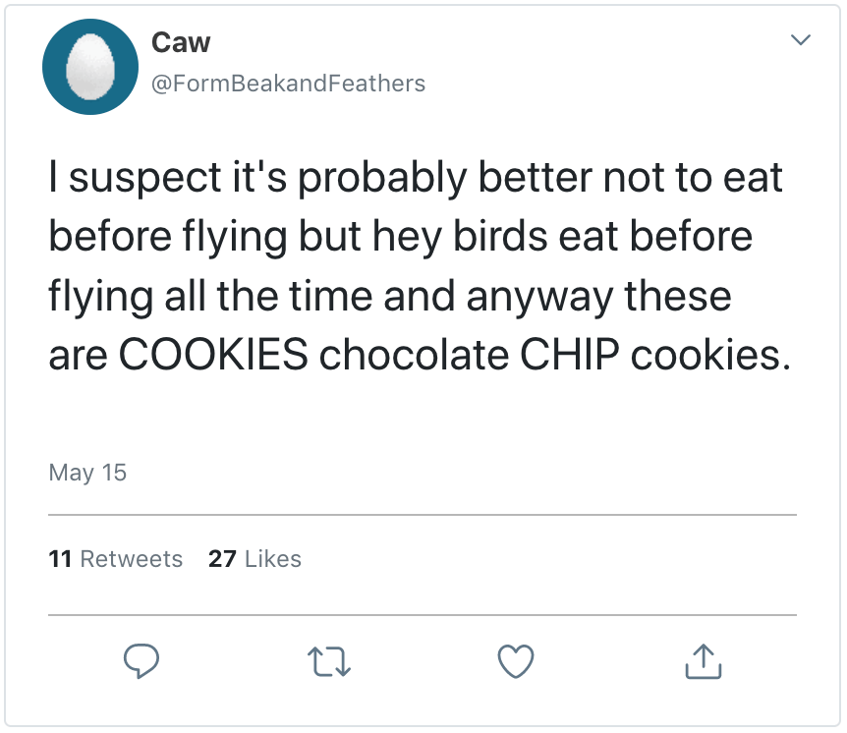
Task: Open the tweet options chevron menu
Action: pyautogui.click(x=801, y=41)
